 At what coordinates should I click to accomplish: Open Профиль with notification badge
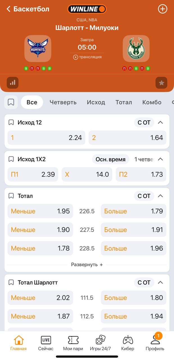[x=155, y=342]
